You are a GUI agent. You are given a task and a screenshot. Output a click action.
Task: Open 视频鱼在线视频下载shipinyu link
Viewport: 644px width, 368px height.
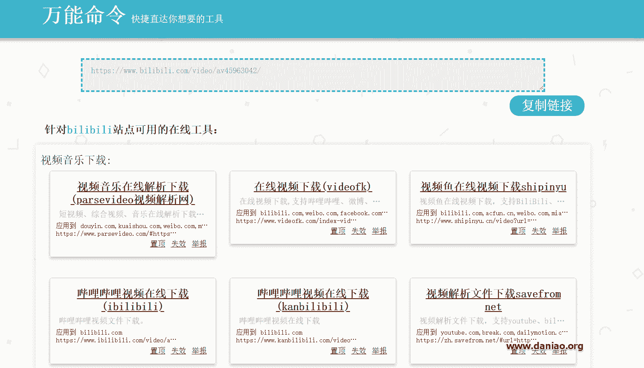(x=493, y=187)
